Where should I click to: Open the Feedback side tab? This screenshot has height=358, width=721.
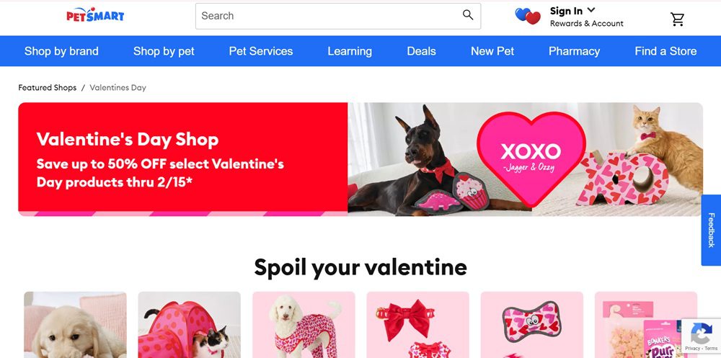click(711, 230)
